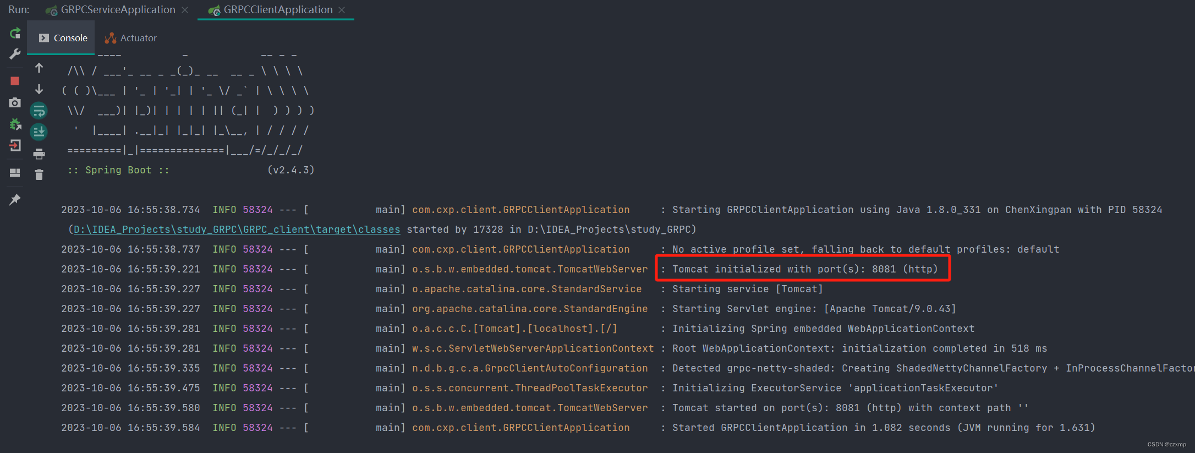This screenshot has width=1195, height=453.
Task: Close the GRPCServiceApplication tab
Action: pyautogui.click(x=185, y=10)
